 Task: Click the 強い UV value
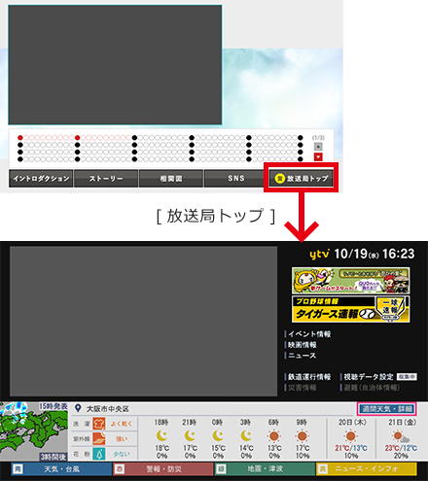pos(122,439)
